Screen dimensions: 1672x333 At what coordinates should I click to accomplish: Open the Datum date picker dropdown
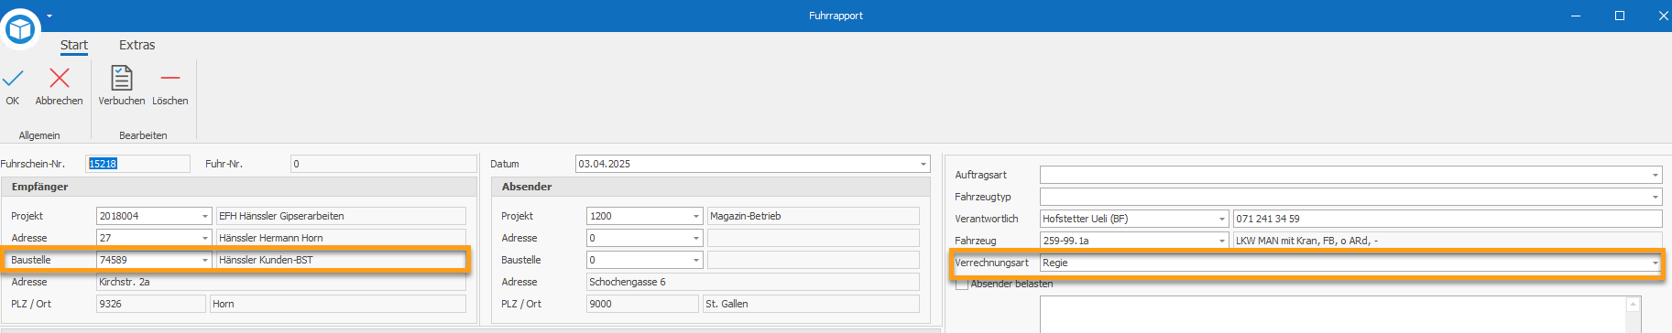(x=923, y=164)
